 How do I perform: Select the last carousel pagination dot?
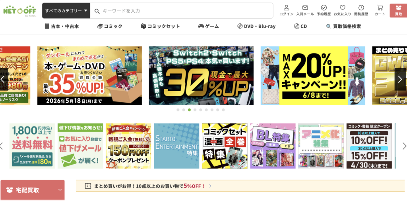[223, 110]
